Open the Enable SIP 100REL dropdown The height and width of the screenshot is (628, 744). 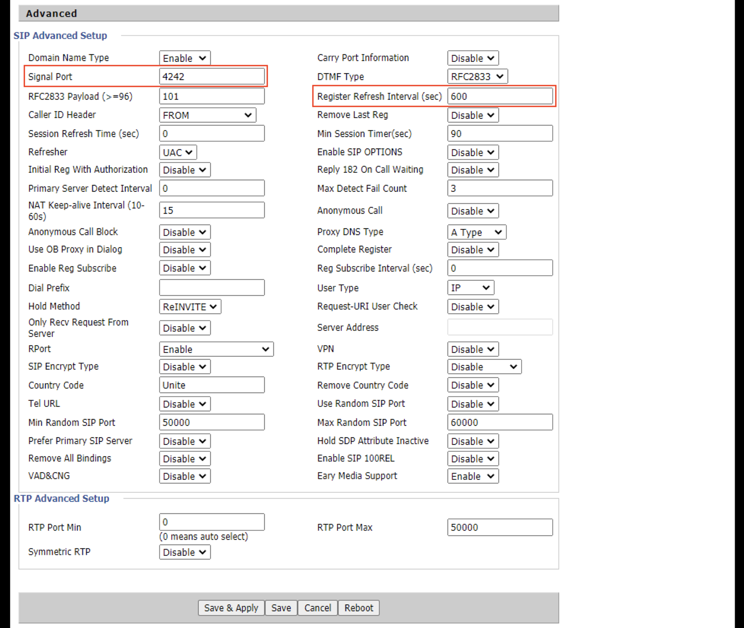(473, 459)
